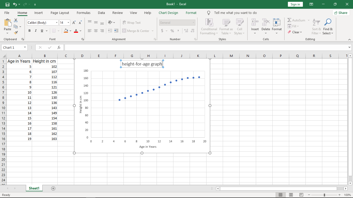Switch to Page Layout view in status bar
The image size is (353, 198).
(x=291, y=195)
